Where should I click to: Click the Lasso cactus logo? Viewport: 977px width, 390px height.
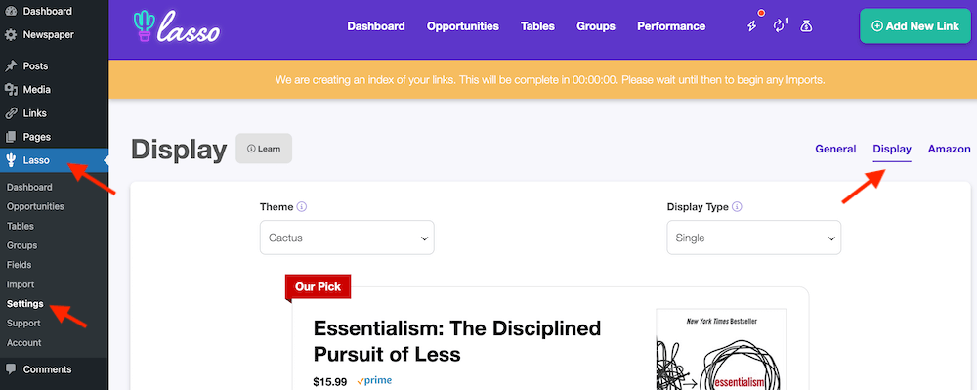176,26
